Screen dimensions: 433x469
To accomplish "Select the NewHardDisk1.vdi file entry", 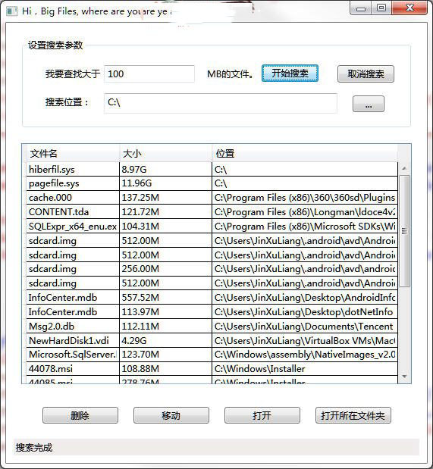I will coord(73,340).
